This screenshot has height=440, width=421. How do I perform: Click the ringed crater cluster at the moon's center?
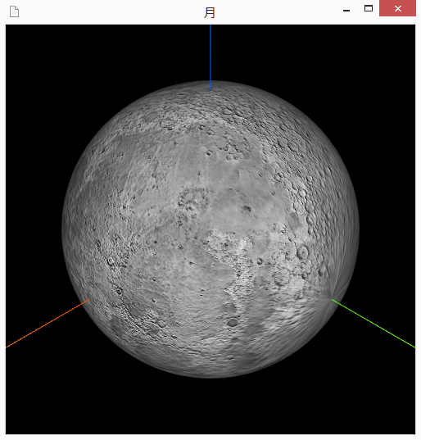(x=193, y=201)
